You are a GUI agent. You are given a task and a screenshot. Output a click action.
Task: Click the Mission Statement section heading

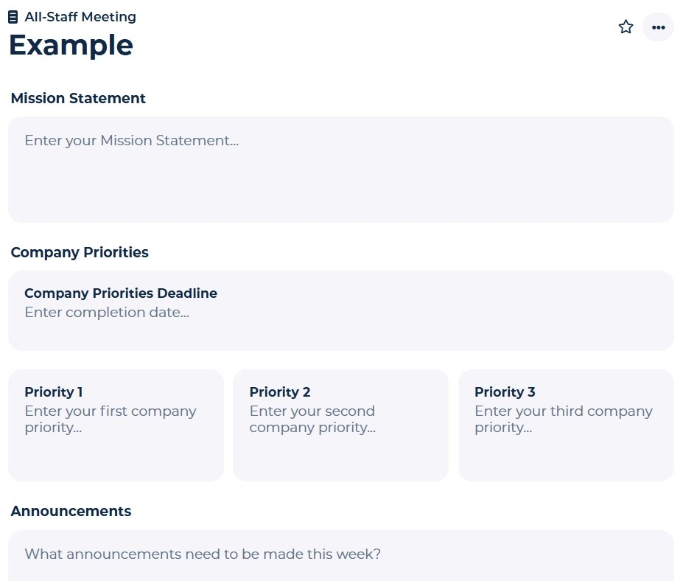78,98
